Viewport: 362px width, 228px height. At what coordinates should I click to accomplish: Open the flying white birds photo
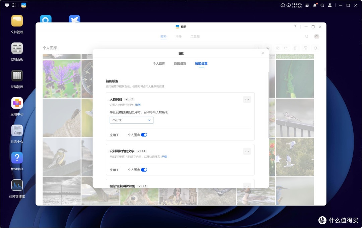295,157
